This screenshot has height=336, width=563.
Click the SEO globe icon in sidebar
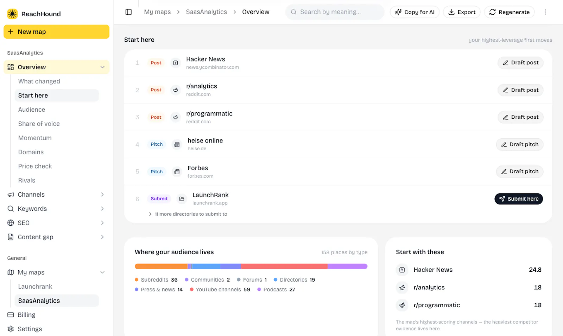tap(11, 223)
